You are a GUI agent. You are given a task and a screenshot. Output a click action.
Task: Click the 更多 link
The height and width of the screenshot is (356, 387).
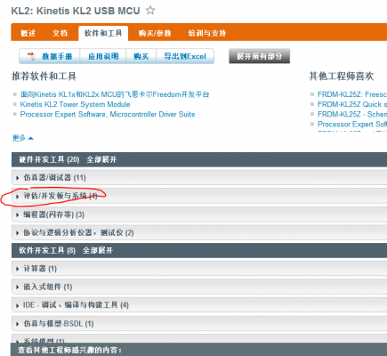point(19,138)
